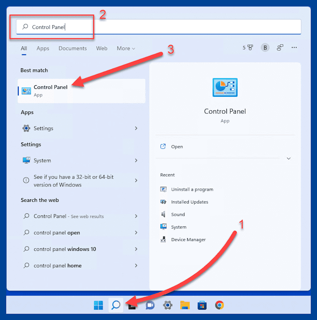
Task: Switch to the Apps filter tab
Action: tap(43, 48)
